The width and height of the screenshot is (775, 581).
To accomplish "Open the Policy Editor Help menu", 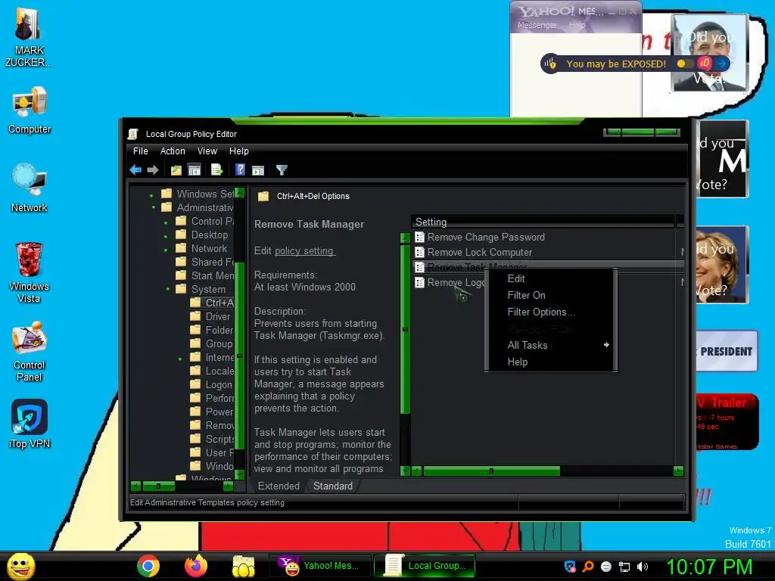I will tap(238, 151).
